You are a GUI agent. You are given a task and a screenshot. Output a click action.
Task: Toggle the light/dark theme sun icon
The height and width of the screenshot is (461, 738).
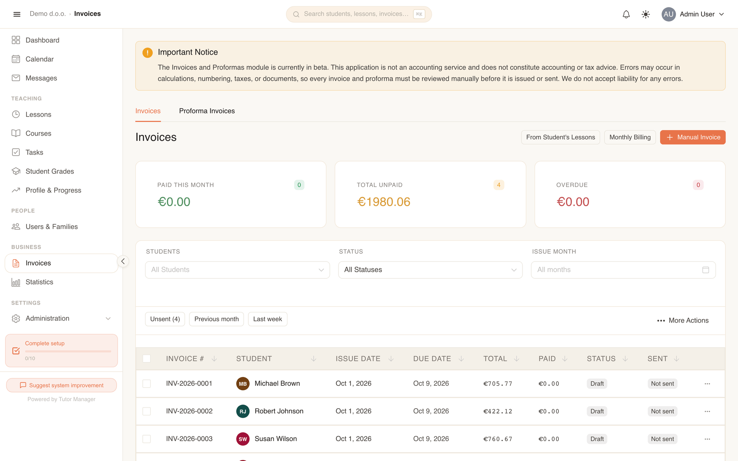645,14
